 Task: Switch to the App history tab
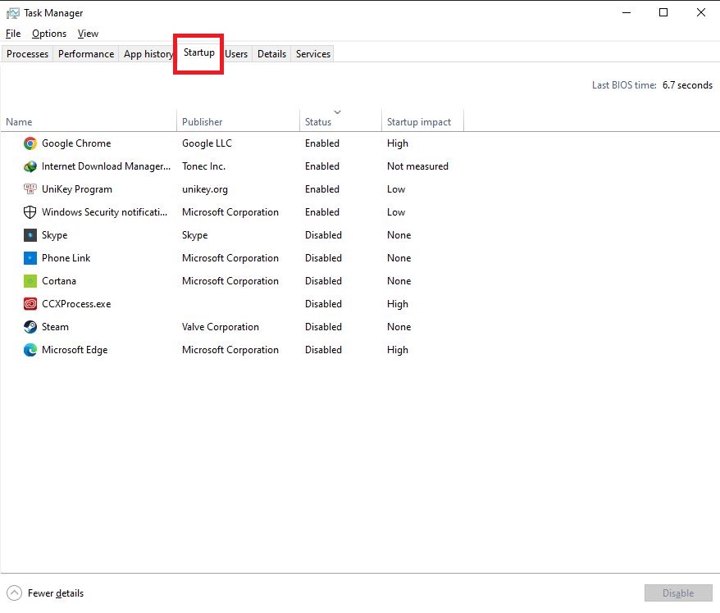tap(148, 54)
